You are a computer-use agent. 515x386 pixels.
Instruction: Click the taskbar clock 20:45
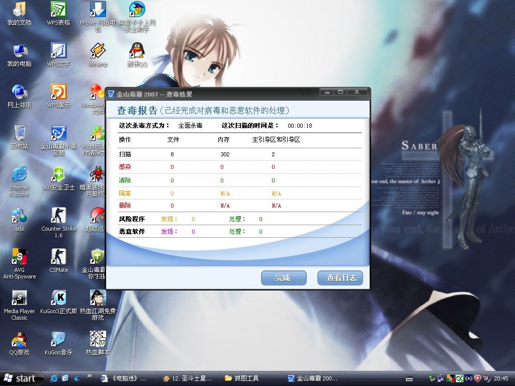pos(501,378)
